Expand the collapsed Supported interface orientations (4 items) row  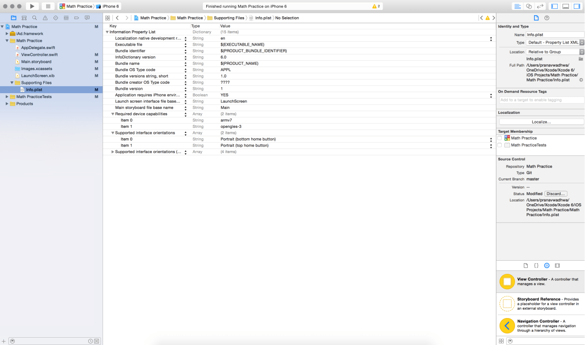pyautogui.click(x=113, y=152)
